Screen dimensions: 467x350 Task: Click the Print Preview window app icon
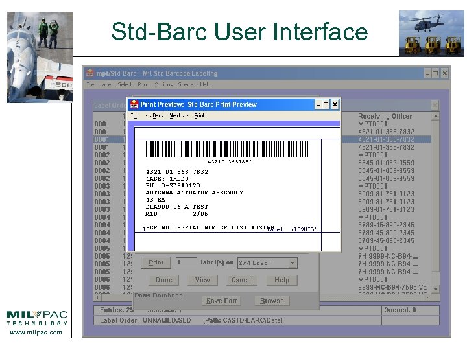coord(134,104)
